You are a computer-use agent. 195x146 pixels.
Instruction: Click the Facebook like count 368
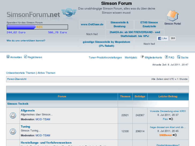tap(173, 38)
